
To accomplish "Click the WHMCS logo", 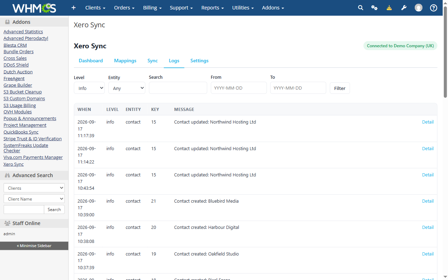I will [34, 8].
